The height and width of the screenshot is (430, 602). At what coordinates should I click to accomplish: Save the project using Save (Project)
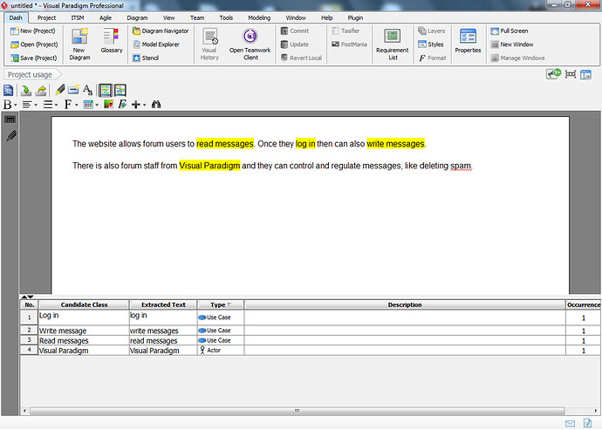tap(33, 58)
